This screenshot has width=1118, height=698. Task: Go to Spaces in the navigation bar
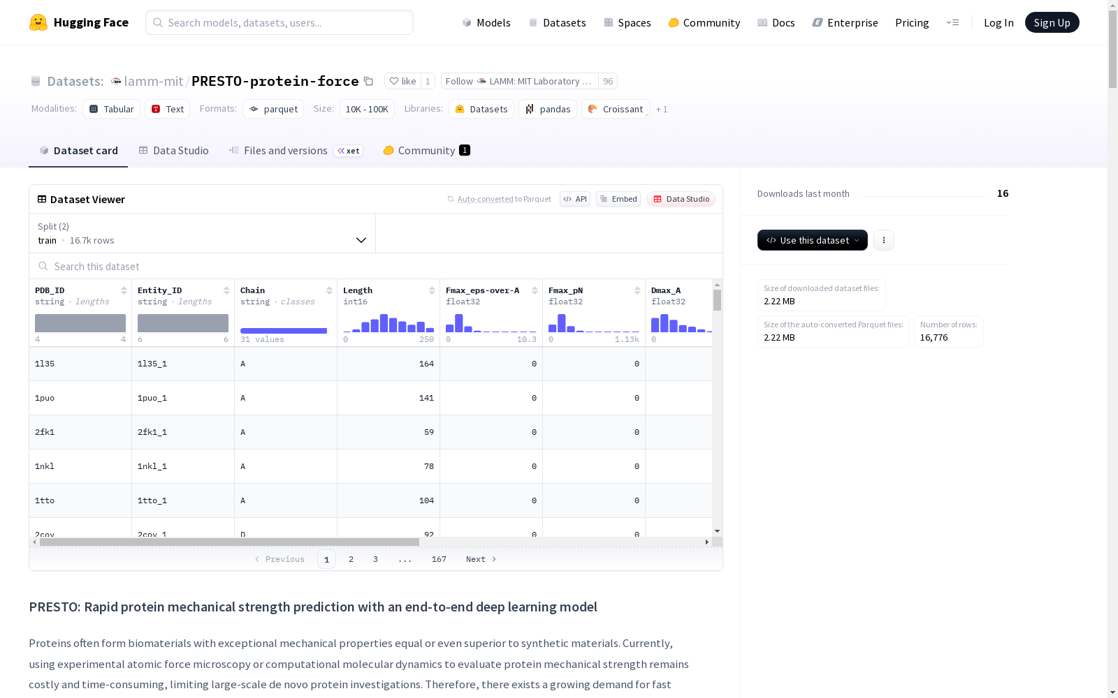(627, 22)
